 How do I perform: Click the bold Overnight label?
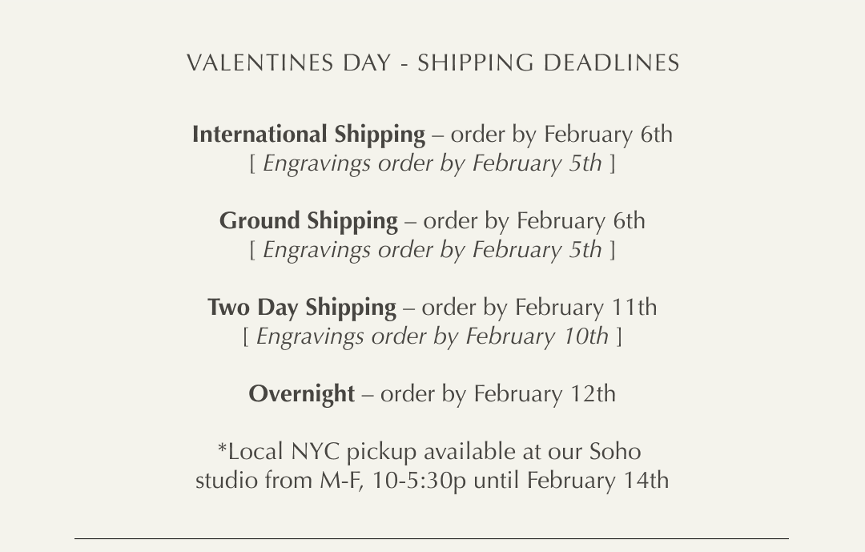pos(301,394)
